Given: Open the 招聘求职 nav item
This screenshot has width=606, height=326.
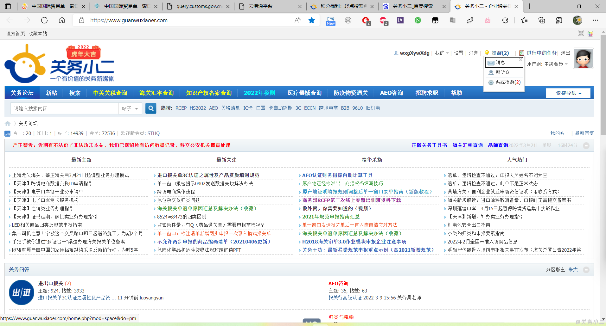Looking at the screenshot, I should pos(427,93).
